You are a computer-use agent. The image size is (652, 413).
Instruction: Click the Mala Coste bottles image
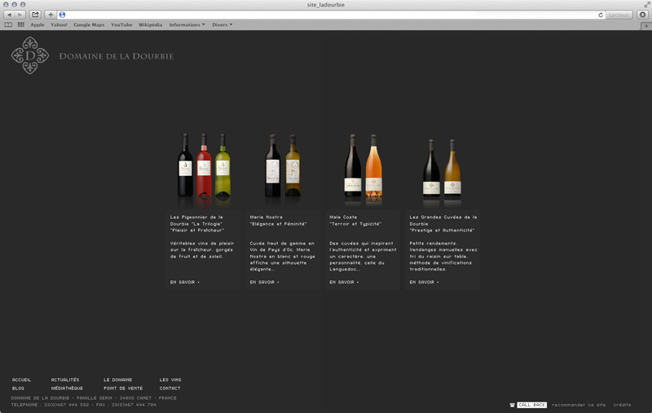(363, 166)
